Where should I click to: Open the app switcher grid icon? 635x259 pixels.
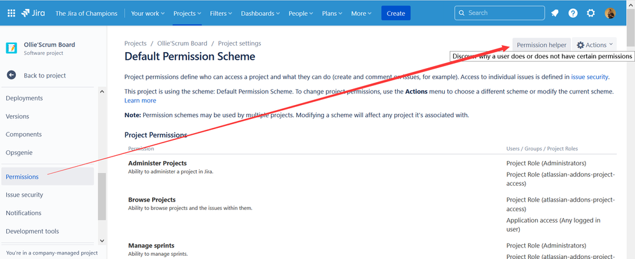(x=11, y=13)
